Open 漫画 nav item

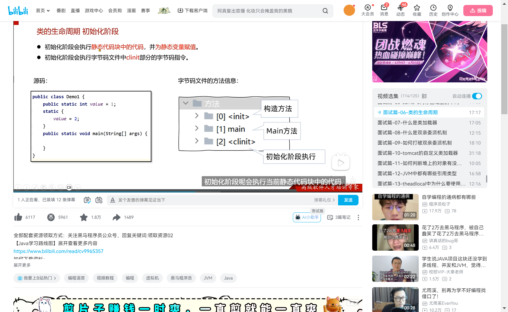(x=131, y=11)
